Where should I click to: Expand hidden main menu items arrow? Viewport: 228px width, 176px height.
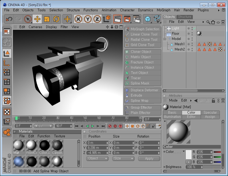(219, 10)
